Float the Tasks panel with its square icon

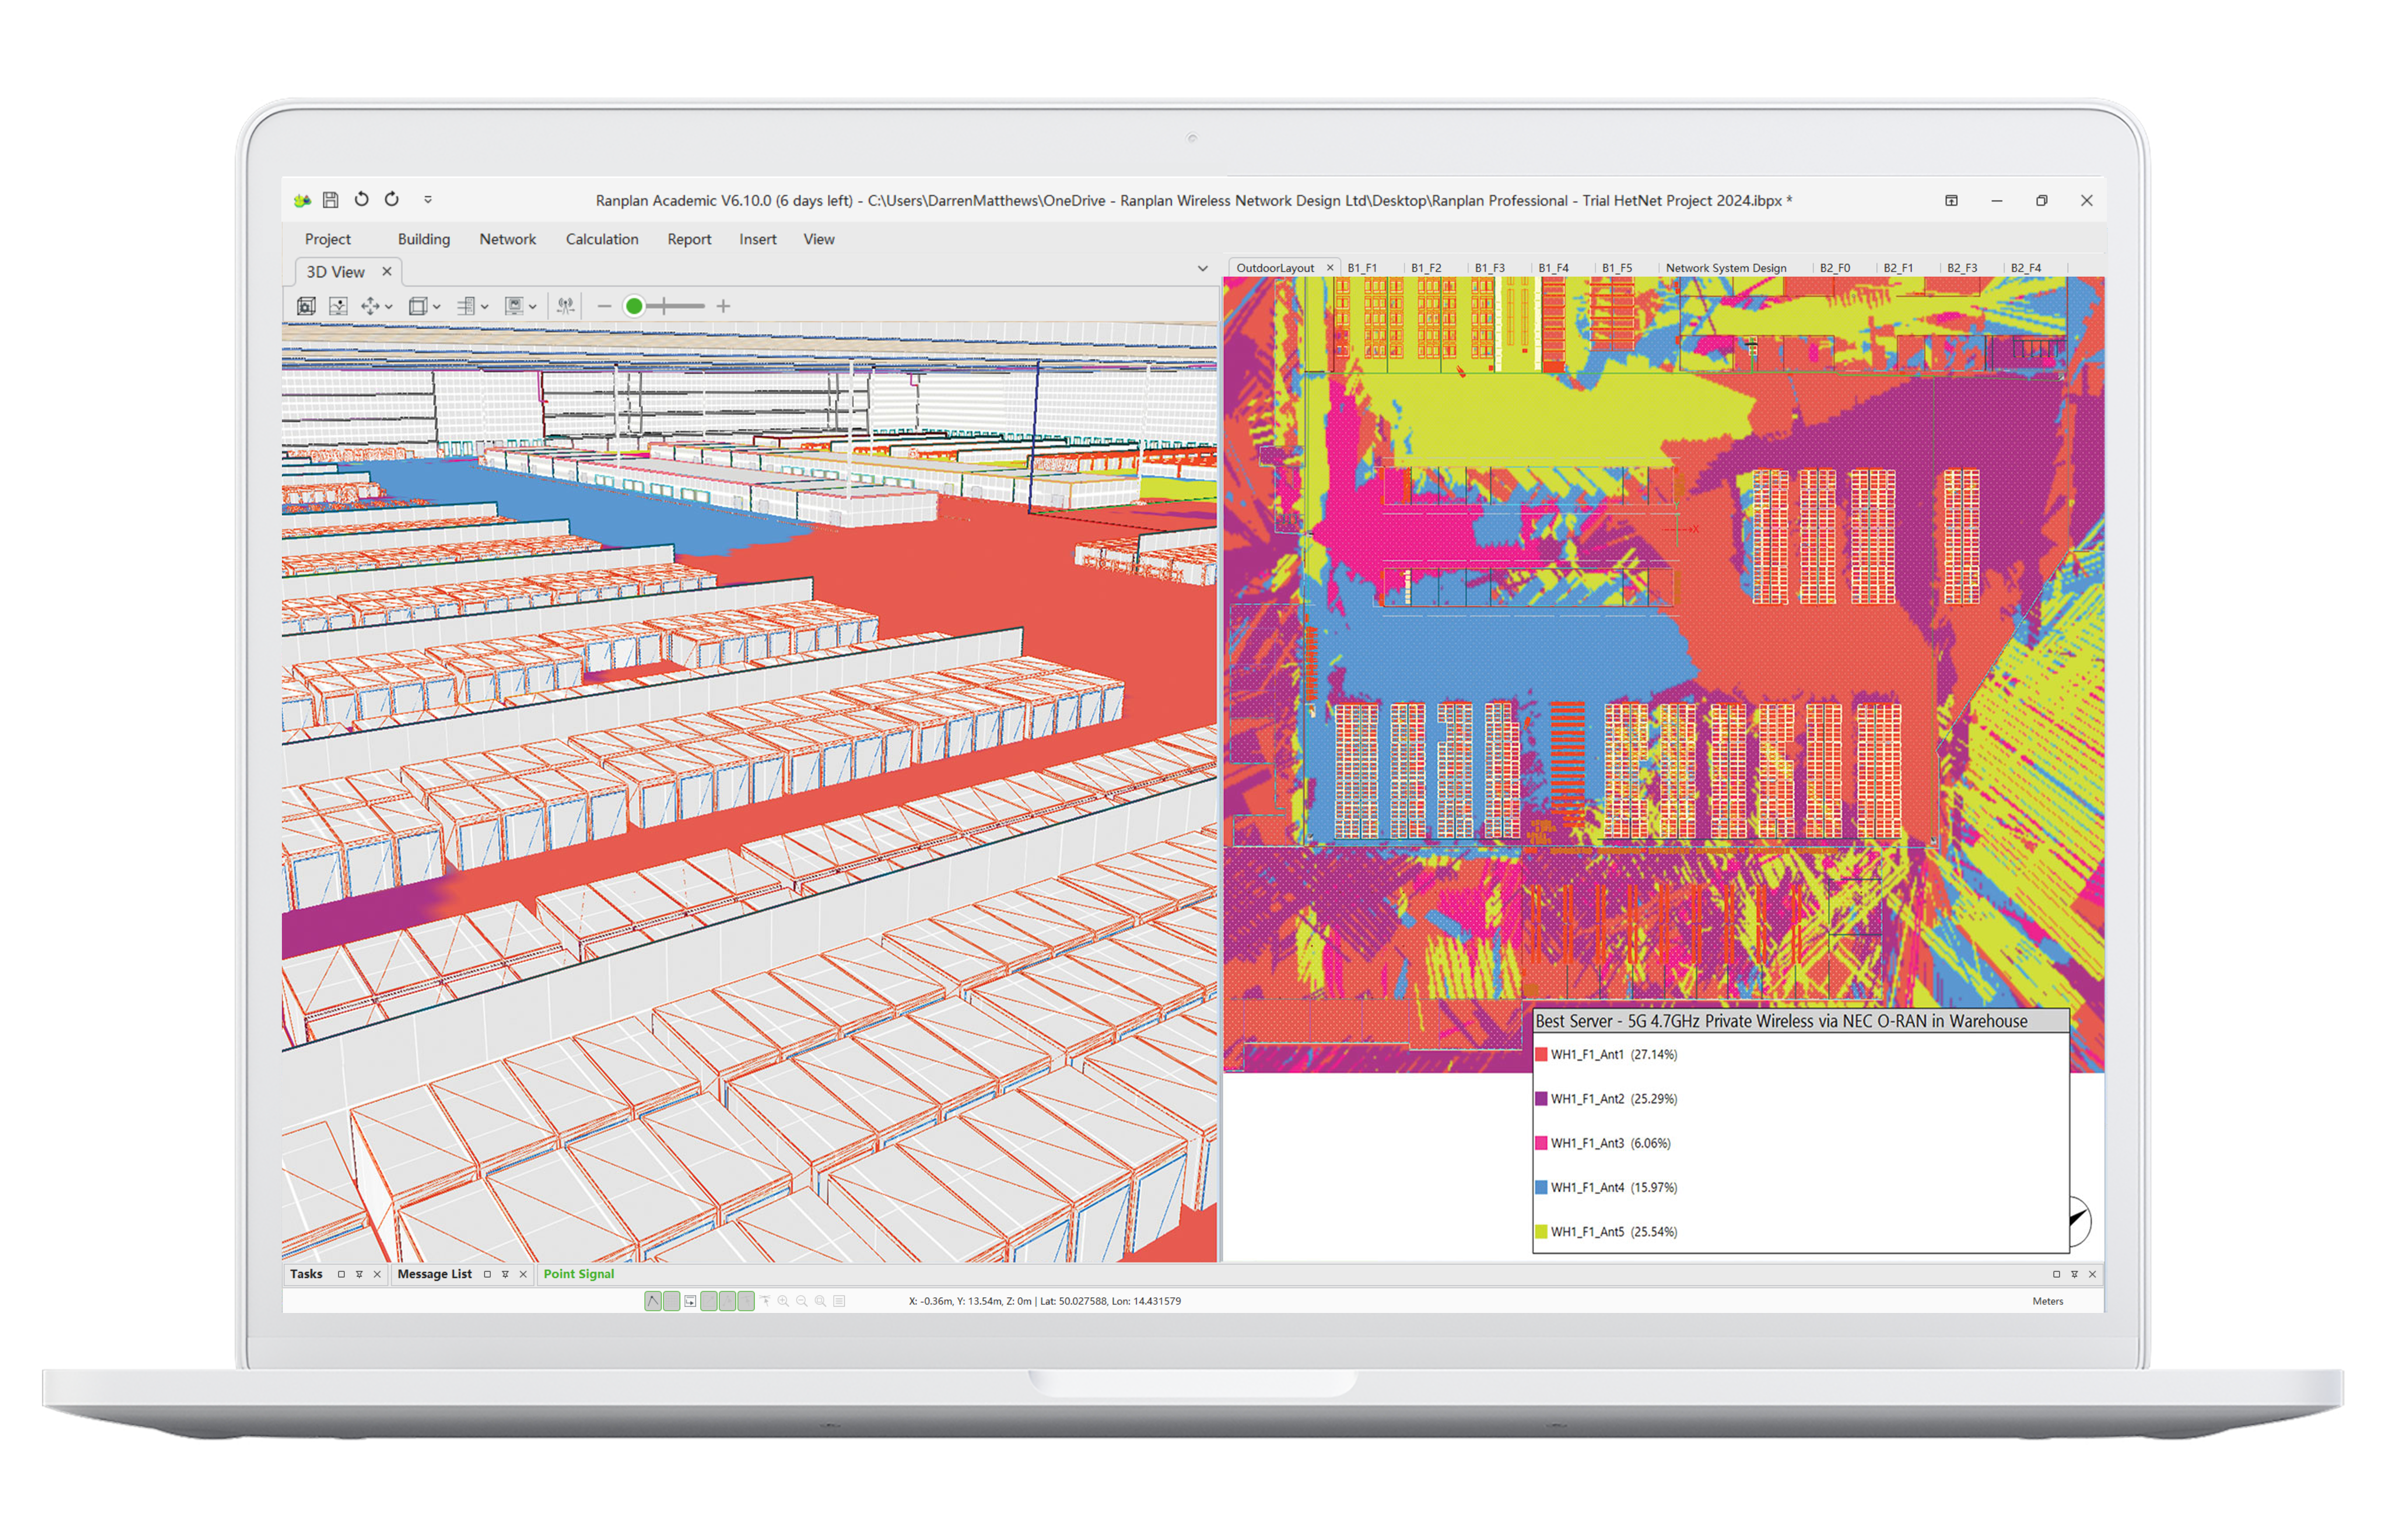point(341,1274)
